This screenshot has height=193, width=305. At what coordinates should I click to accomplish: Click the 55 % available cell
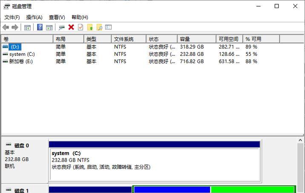251,54
